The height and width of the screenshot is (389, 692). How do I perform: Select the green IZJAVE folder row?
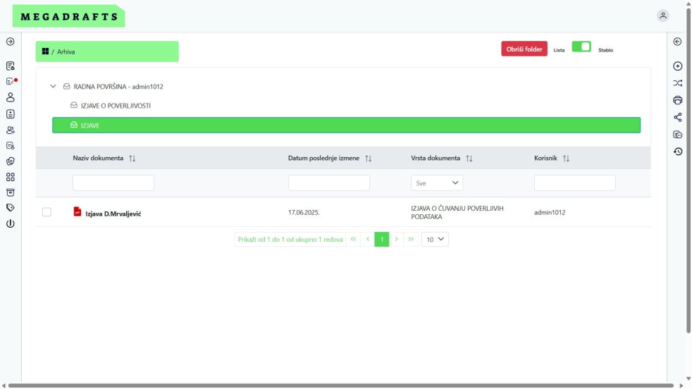346,125
